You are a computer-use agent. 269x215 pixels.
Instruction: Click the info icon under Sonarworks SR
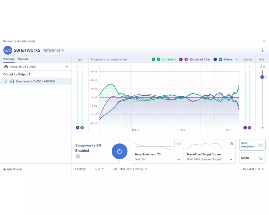click(x=78, y=156)
